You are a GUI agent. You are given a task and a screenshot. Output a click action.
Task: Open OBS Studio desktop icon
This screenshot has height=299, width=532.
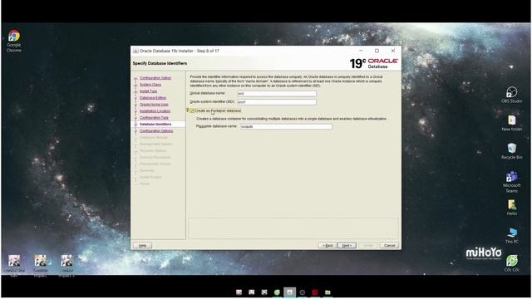tap(511, 95)
